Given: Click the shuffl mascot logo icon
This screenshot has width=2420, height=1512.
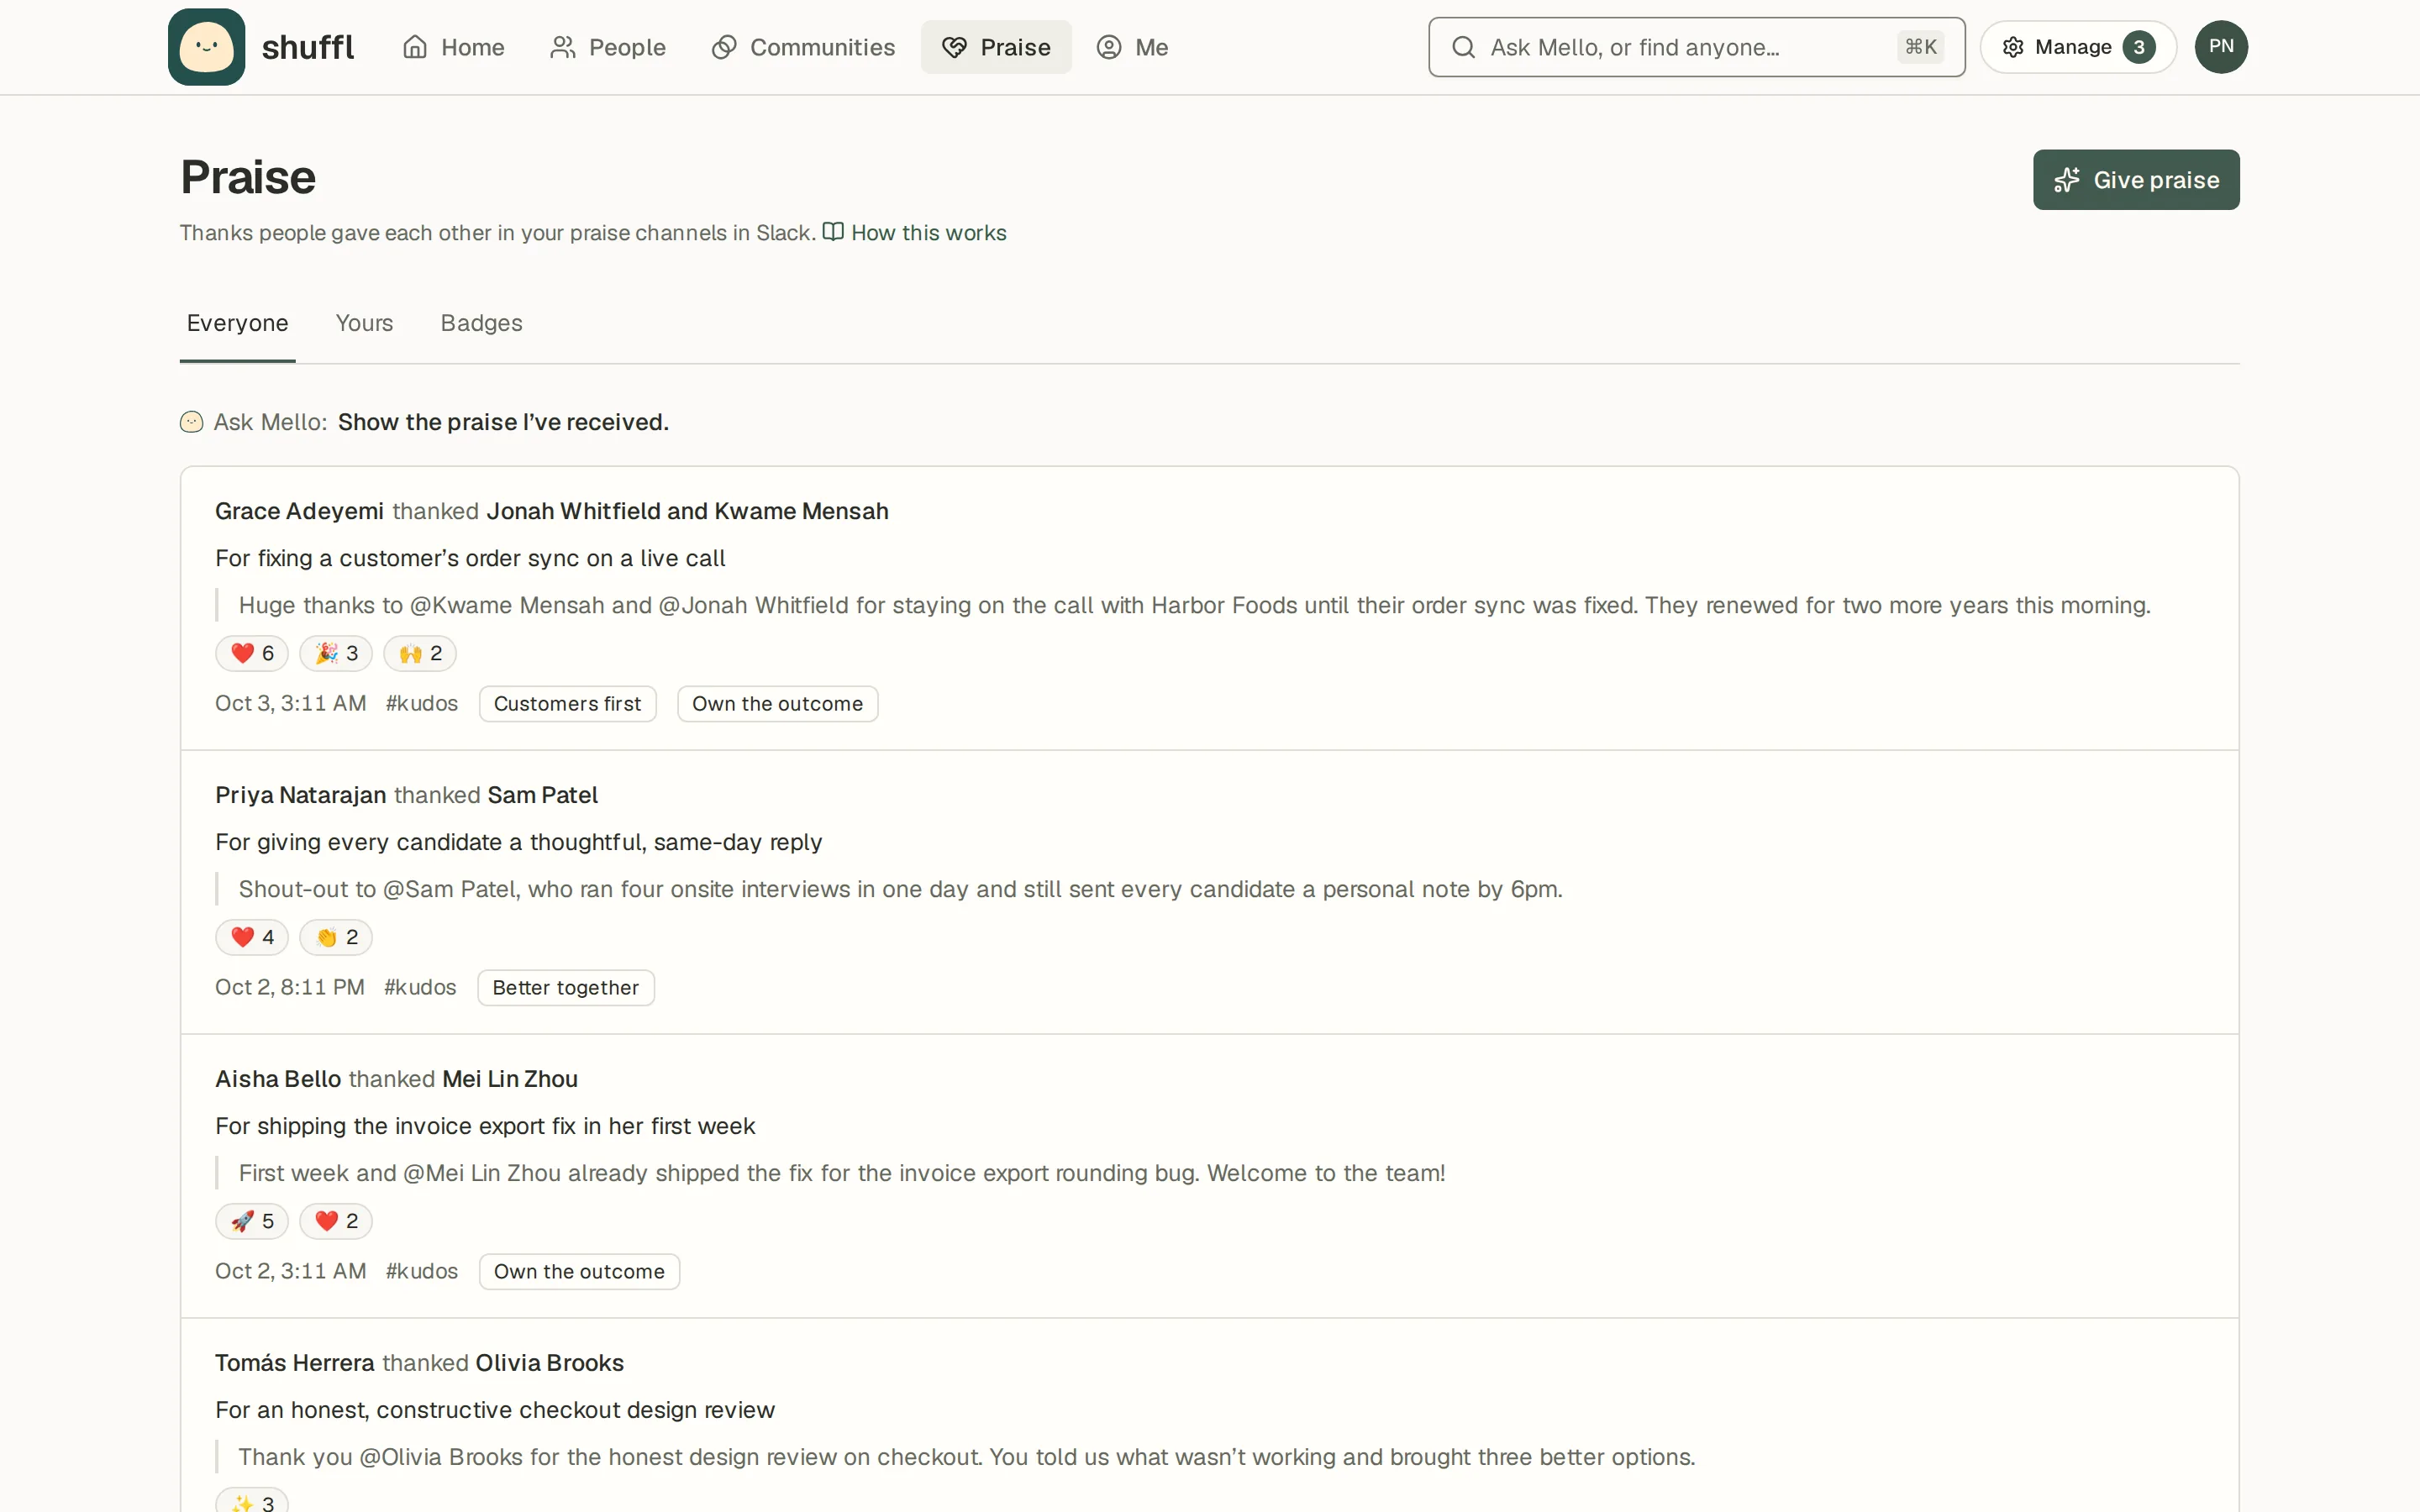Looking at the screenshot, I should (x=206, y=47).
